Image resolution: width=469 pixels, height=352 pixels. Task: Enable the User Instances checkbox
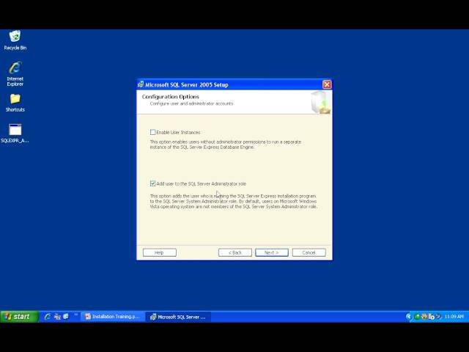[x=153, y=132]
